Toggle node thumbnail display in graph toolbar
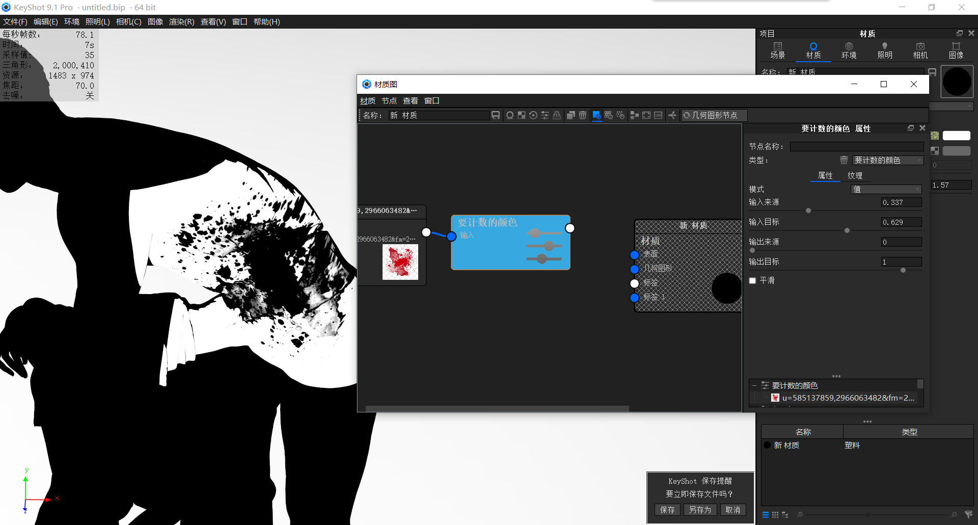This screenshot has height=525, width=978. [x=609, y=115]
